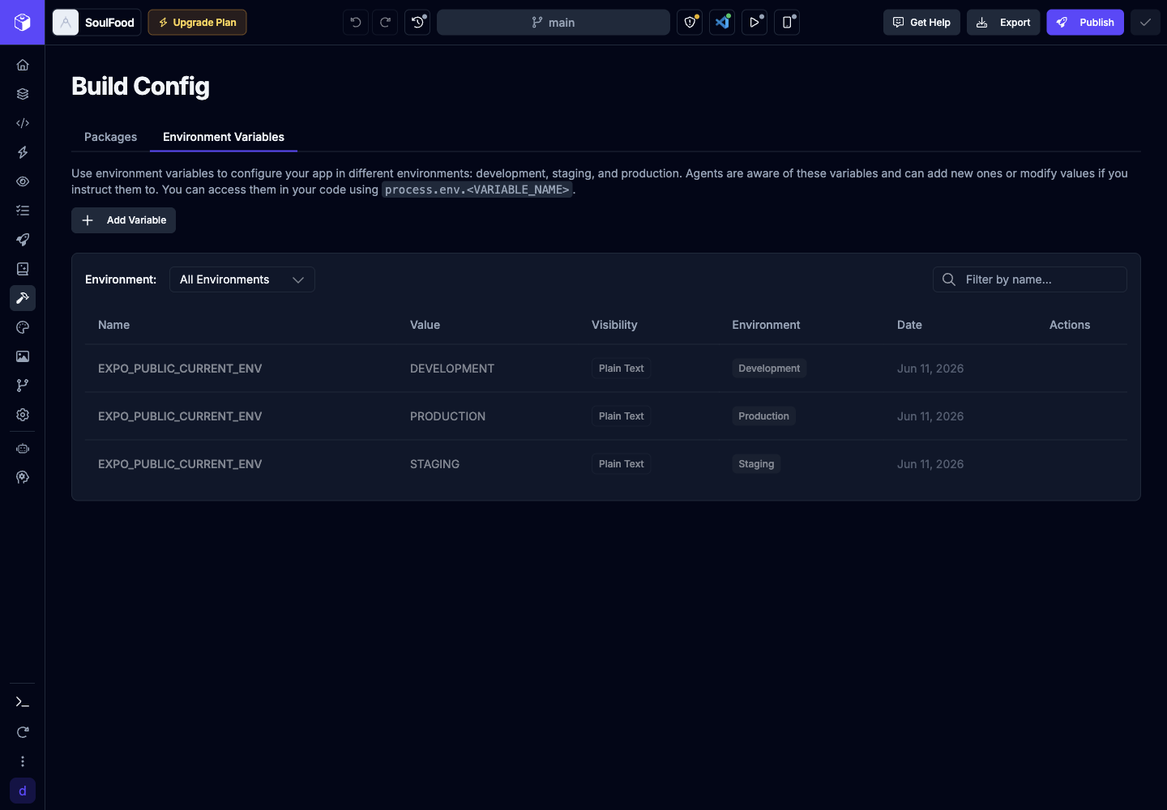Click the DEVELOPMENT value cell
The image size is (1167, 810).
coord(452,369)
